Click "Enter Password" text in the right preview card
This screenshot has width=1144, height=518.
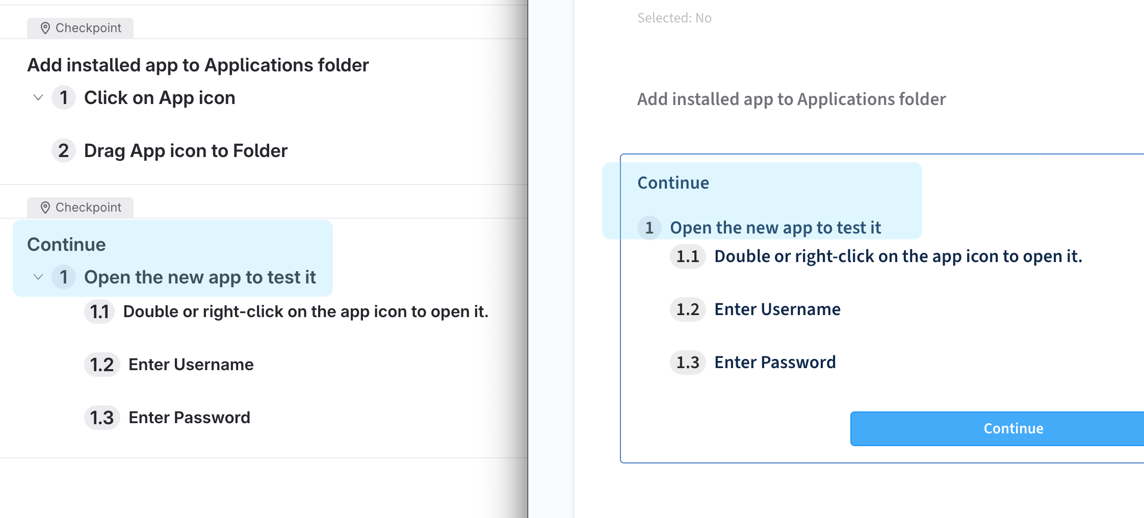[x=775, y=362]
